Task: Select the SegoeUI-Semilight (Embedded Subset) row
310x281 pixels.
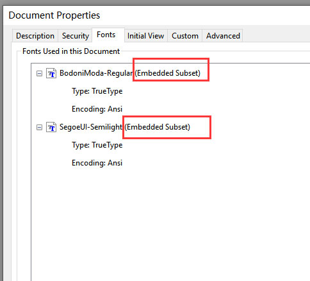Action: tap(125, 127)
